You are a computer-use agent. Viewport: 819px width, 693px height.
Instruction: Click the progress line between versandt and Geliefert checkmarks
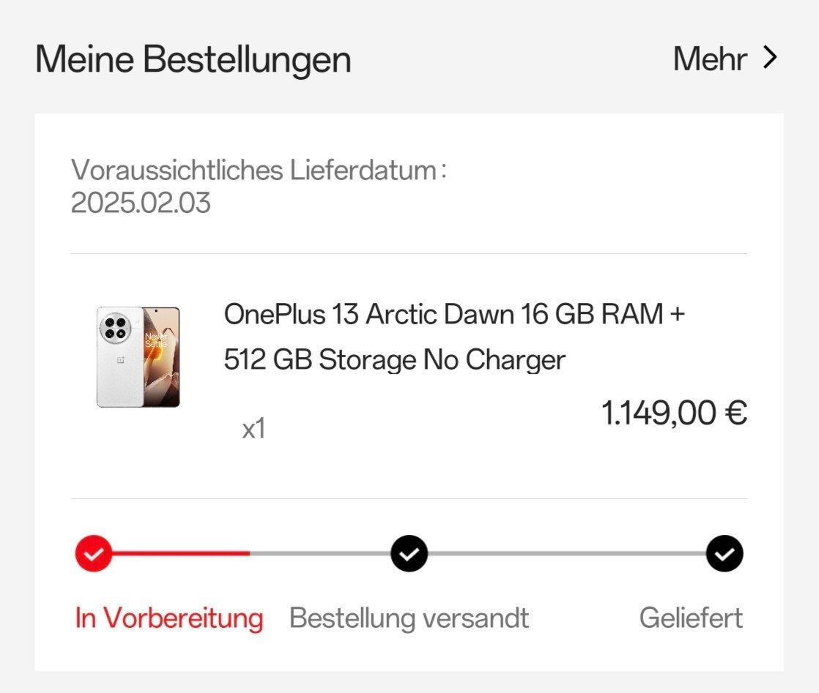click(x=566, y=554)
